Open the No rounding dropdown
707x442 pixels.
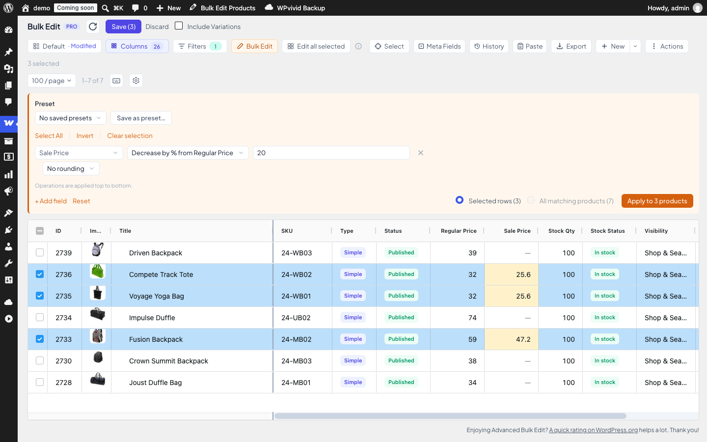click(71, 168)
